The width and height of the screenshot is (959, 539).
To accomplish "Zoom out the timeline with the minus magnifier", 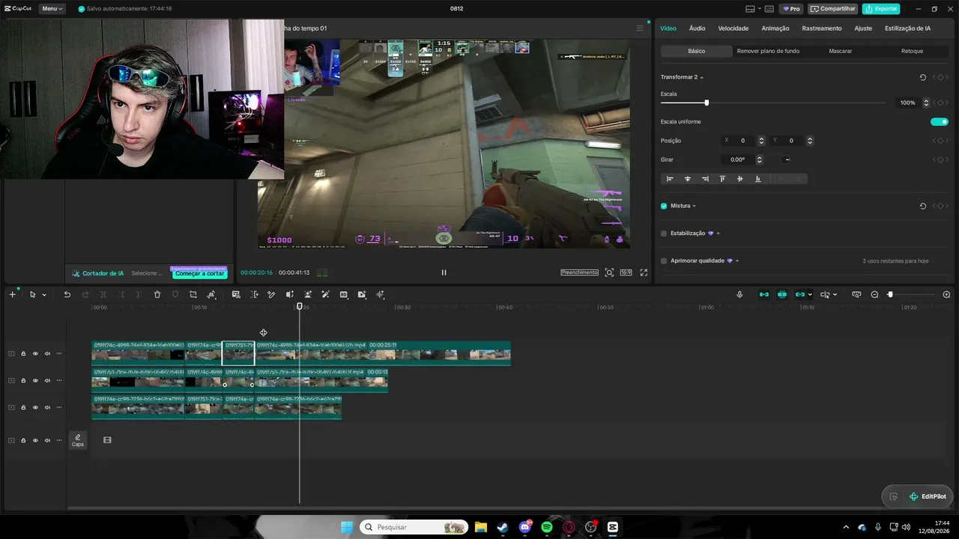I will point(874,295).
